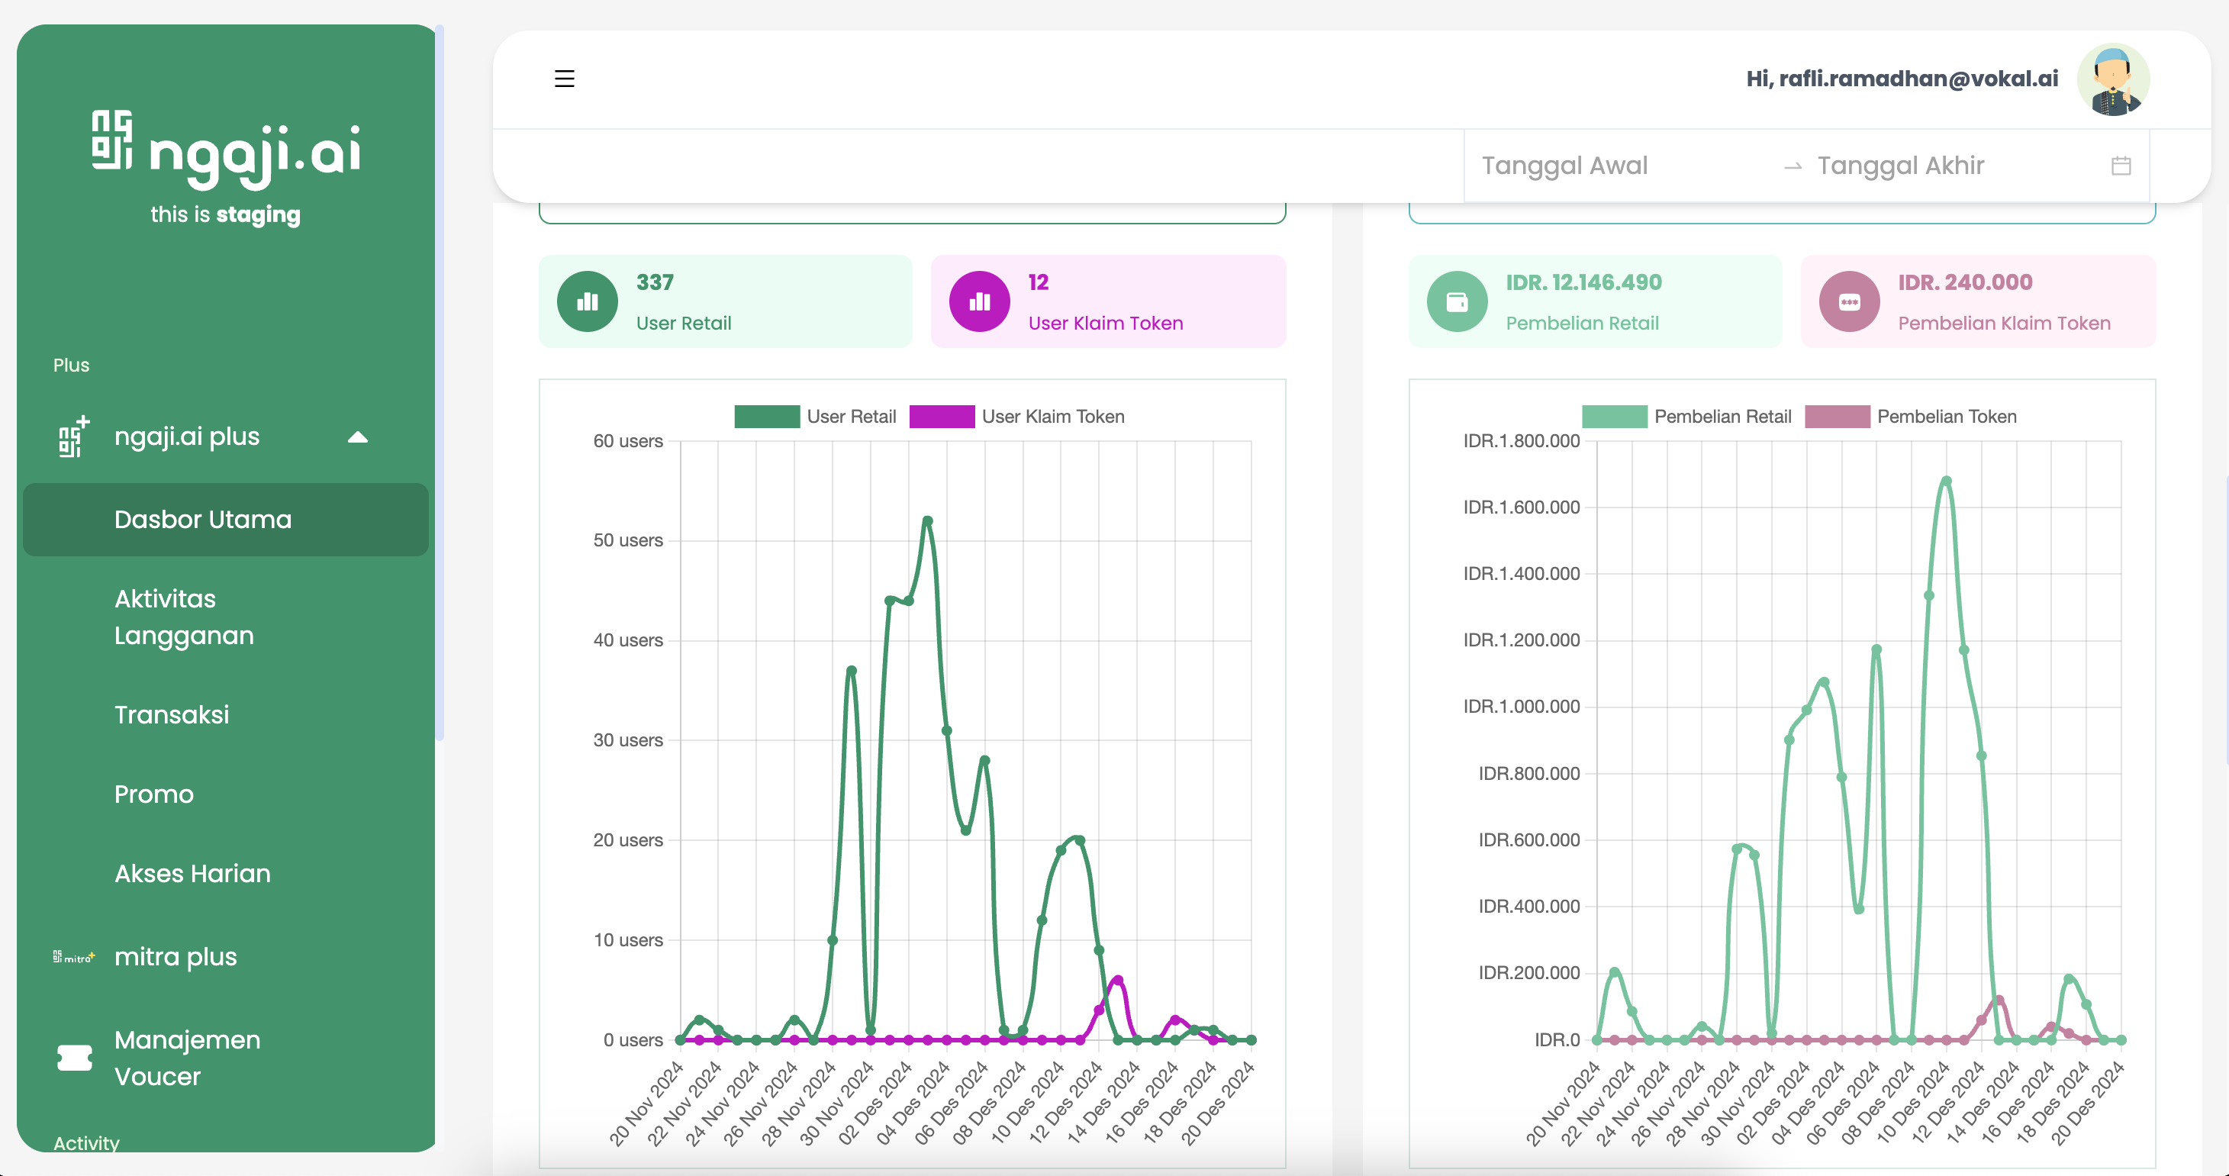This screenshot has width=2229, height=1176.
Task: Click the 'this is staging' label
Action: point(225,214)
